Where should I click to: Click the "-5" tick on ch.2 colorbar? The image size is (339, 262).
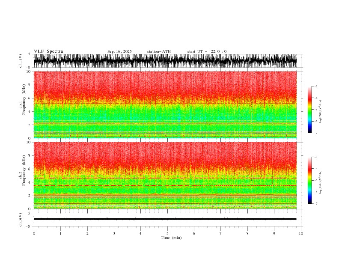click(316, 180)
